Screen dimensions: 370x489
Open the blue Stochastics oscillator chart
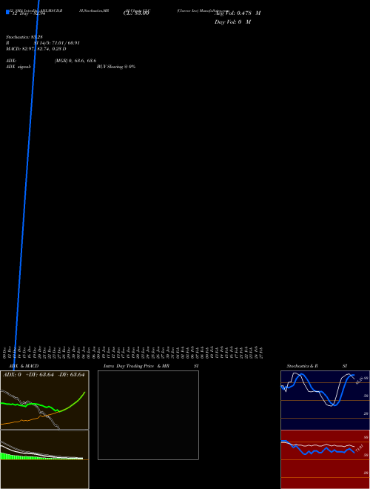tap(325, 400)
